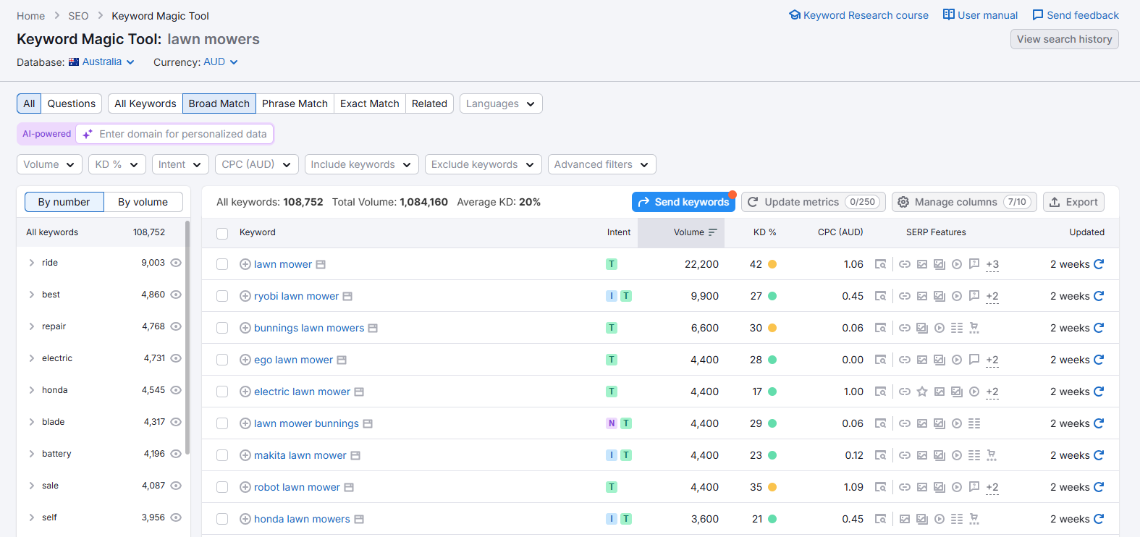
Task: Add lawn mower keyword to list
Action: [x=245, y=264]
